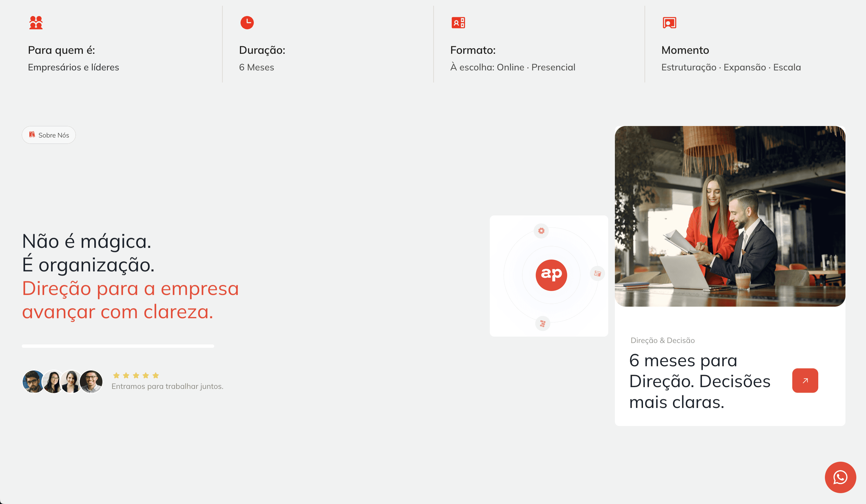
Task: Click the red headline Direção para a empresa
Action: (x=131, y=299)
